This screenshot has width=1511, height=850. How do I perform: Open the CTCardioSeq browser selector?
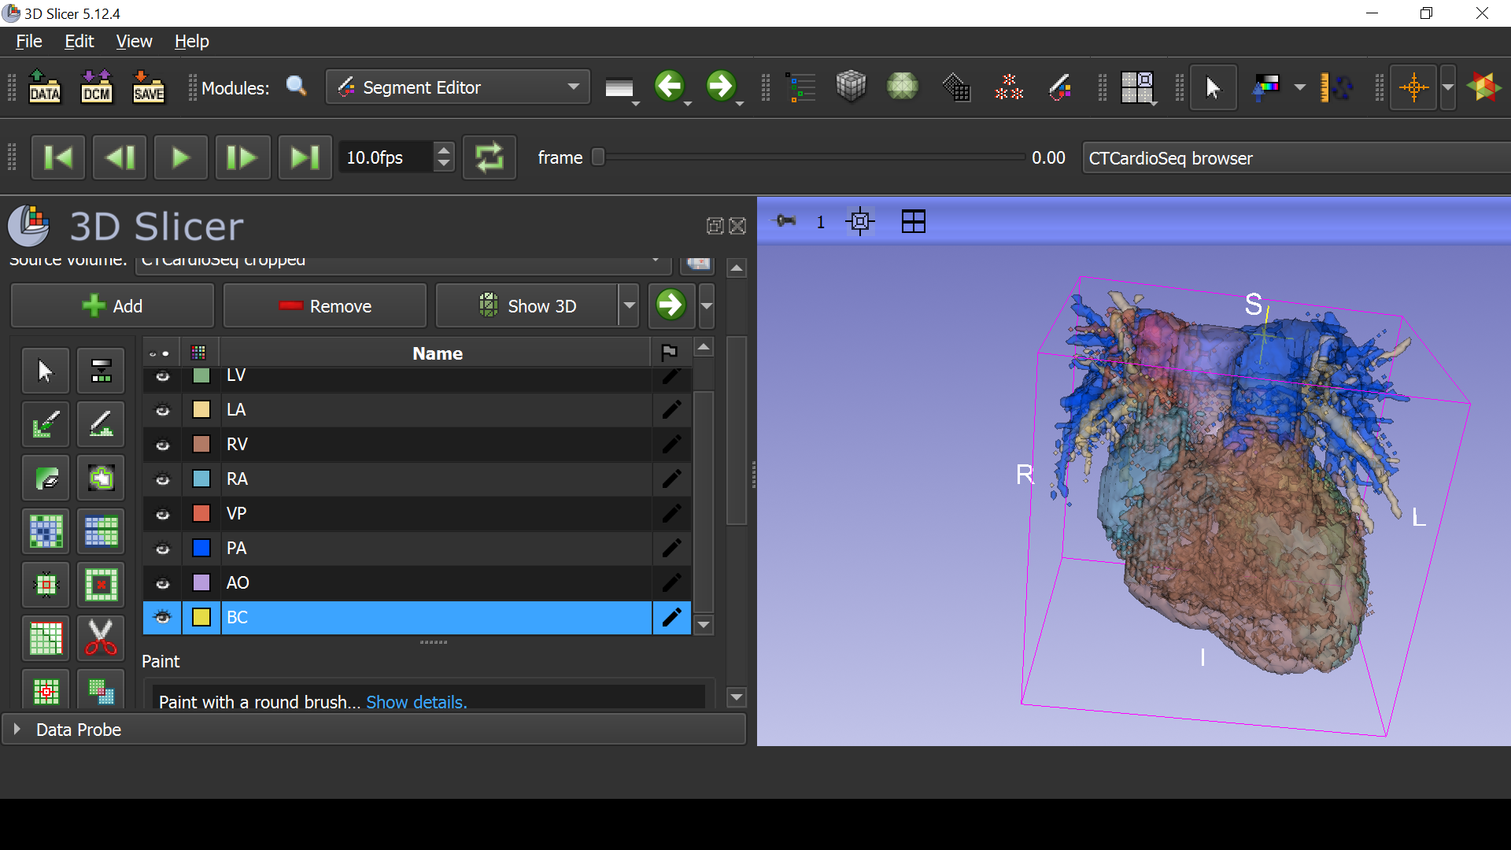(1295, 157)
